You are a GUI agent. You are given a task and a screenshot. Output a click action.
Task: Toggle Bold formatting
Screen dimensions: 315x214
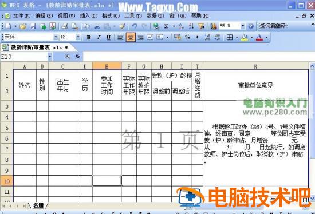tap(89, 37)
